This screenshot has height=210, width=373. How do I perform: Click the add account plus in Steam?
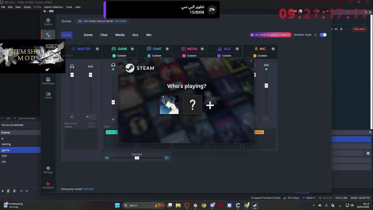coord(210,105)
